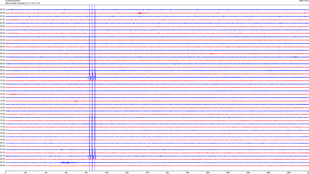
Task: Select the 00:30 trace time label
Action: coord(3,13)
